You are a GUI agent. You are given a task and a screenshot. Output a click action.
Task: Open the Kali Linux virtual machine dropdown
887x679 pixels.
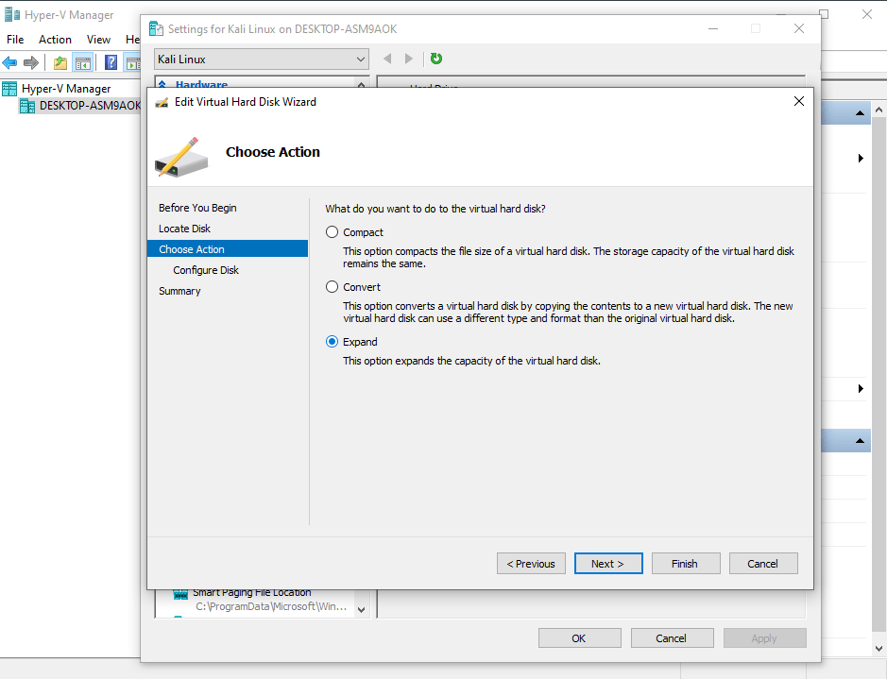pyautogui.click(x=262, y=59)
